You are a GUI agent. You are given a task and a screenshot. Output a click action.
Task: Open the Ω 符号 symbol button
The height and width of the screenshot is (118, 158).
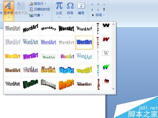click(x=70, y=10)
